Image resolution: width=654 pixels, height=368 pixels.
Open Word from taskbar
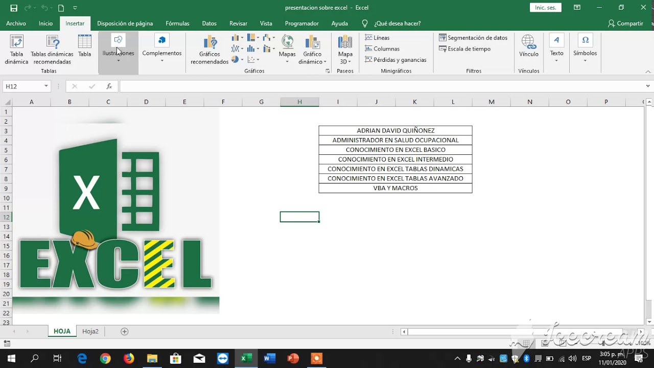(x=270, y=358)
